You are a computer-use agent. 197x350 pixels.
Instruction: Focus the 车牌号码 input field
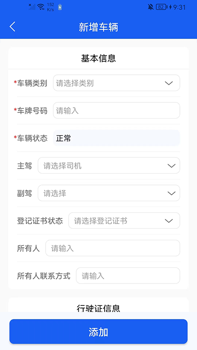click(x=116, y=111)
